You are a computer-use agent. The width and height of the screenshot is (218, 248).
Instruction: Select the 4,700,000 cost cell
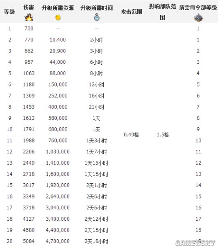[x=58, y=241]
